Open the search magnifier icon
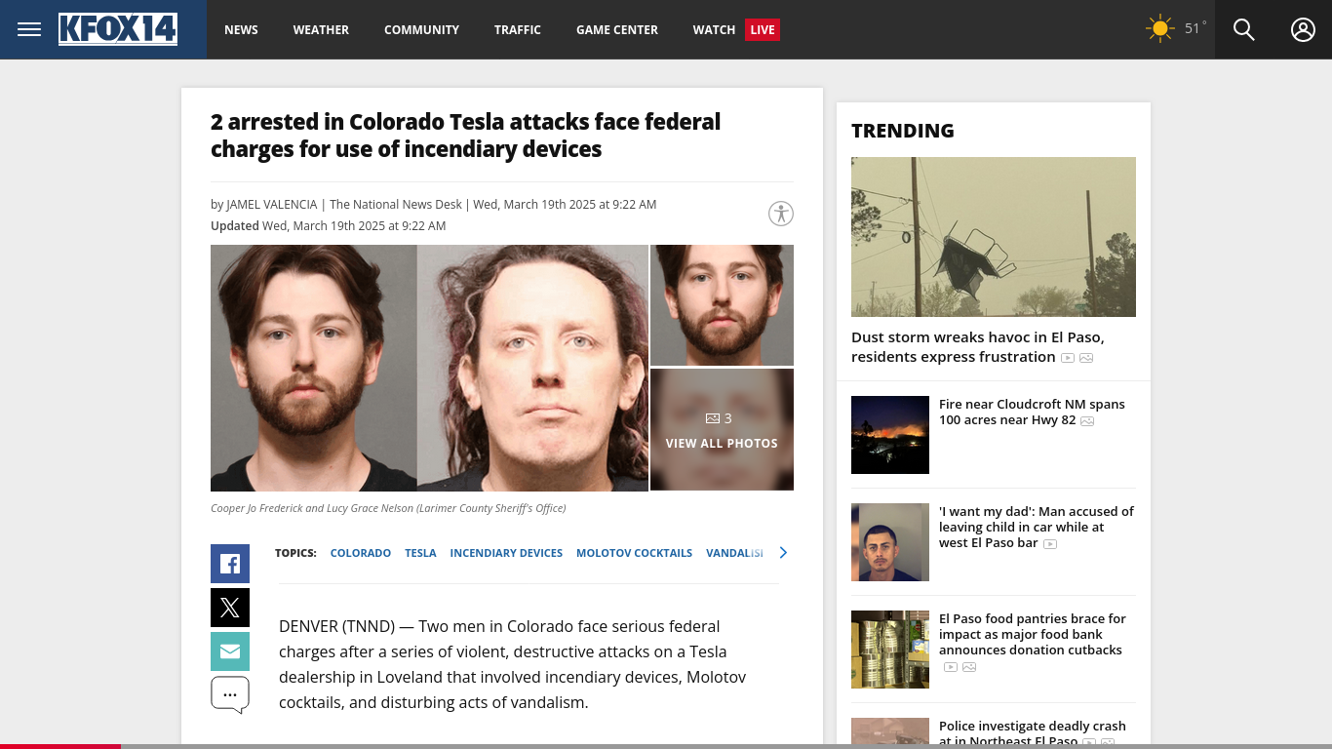 coord(1244,29)
